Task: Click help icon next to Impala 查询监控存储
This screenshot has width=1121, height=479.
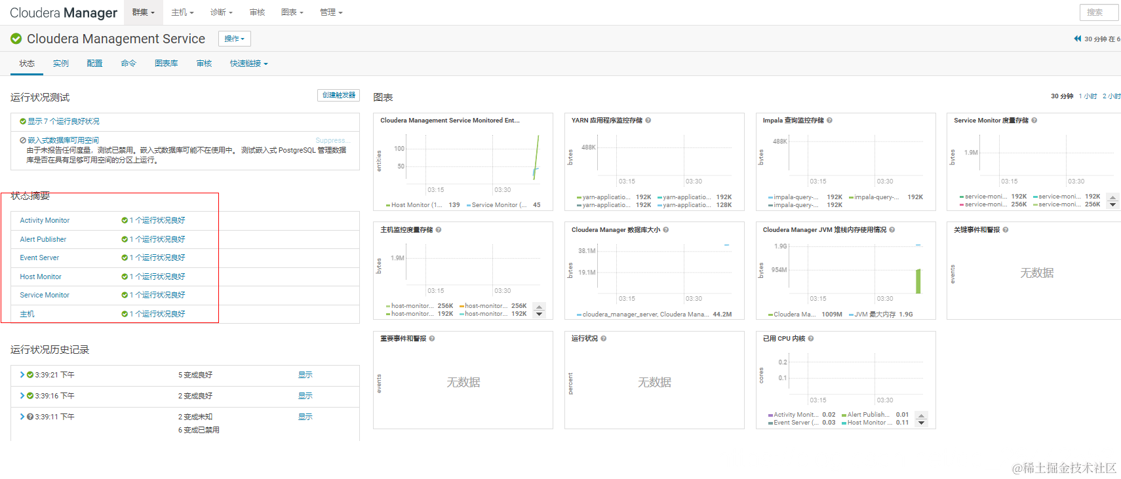Action: coord(829,121)
